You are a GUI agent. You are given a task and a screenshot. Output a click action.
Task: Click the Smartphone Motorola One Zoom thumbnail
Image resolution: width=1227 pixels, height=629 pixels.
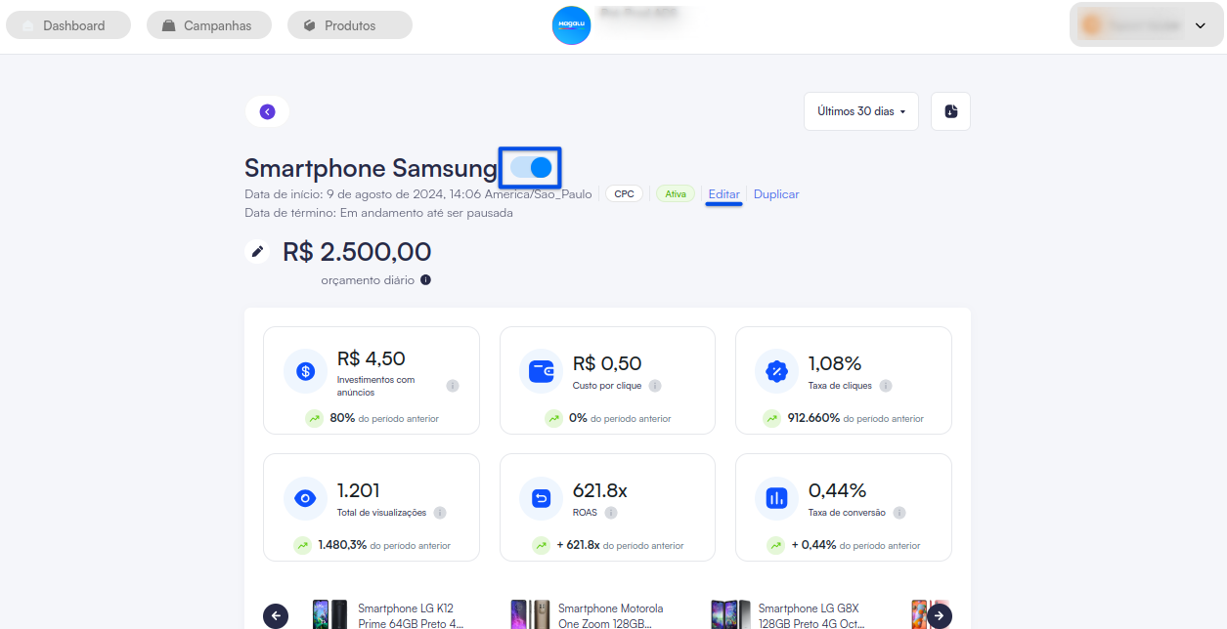(530, 615)
